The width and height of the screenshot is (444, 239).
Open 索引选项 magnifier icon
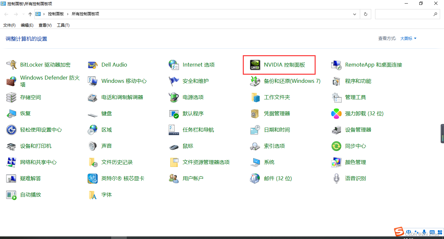coord(255,146)
